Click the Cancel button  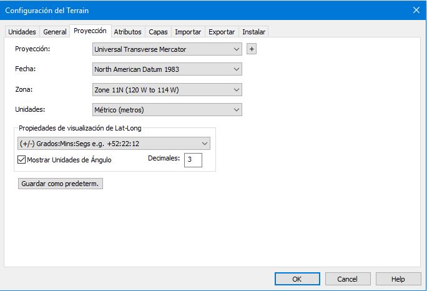click(347, 279)
